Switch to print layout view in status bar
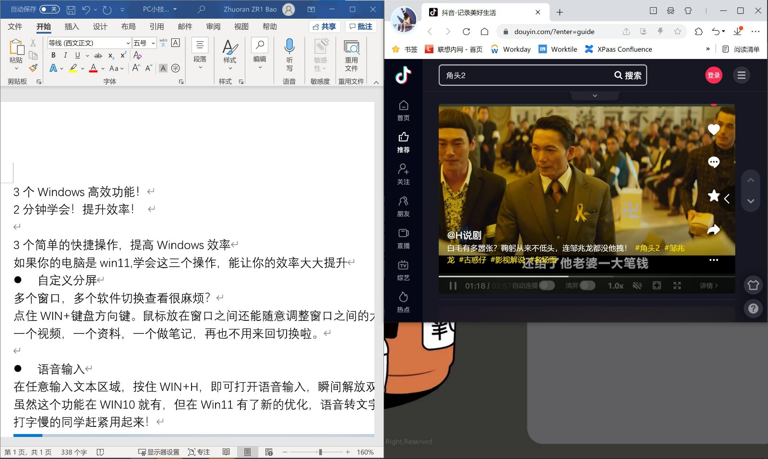Image resolution: width=768 pixels, height=459 pixels. pyautogui.click(x=247, y=452)
